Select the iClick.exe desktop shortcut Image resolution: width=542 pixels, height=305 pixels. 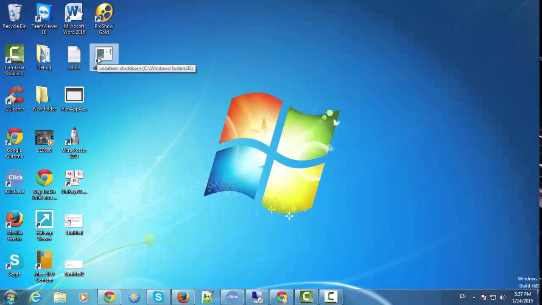tap(14, 181)
